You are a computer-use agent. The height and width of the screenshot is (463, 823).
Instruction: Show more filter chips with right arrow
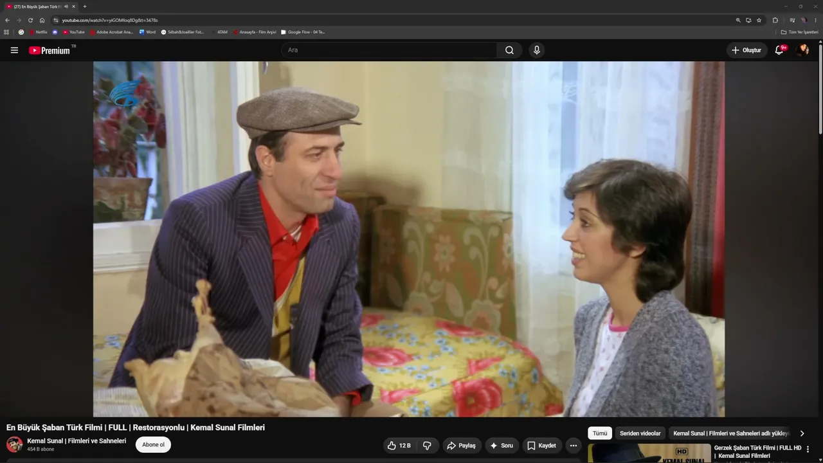click(802, 433)
